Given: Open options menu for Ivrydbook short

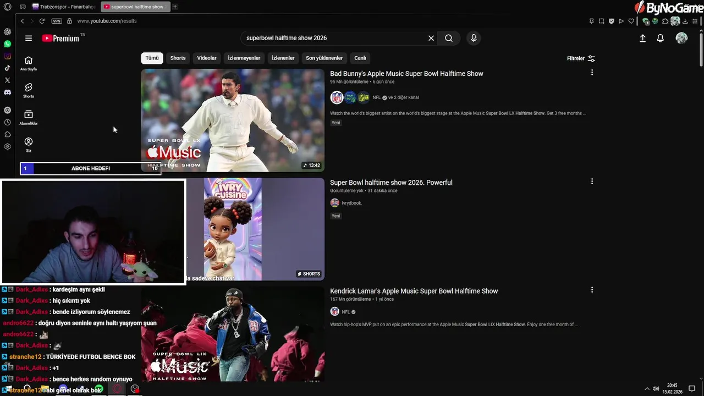Looking at the screenshot, I should coord(592,182).
